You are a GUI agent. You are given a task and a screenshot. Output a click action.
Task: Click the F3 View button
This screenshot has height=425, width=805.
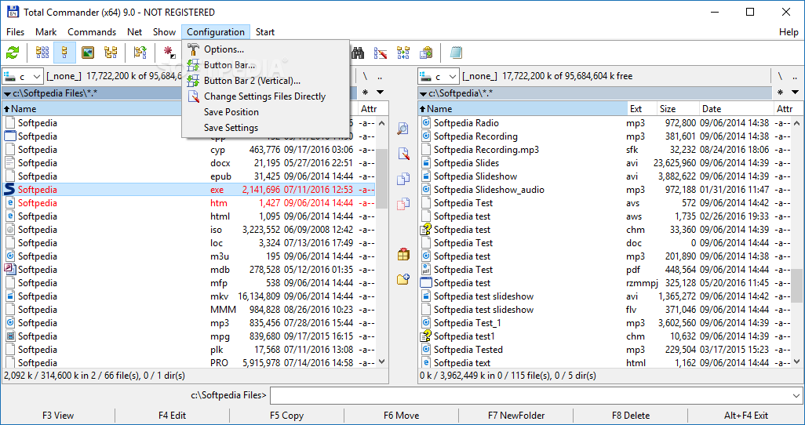[58, 416]
